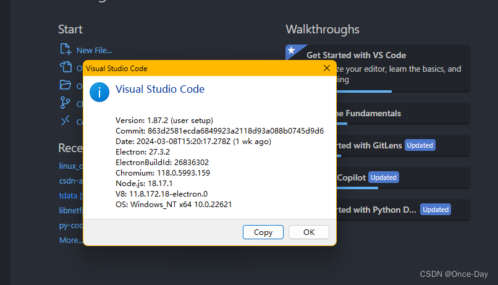Click the Date: 2024-03-08 line
This screenshot has width=498, height=285.
(193, 142)
